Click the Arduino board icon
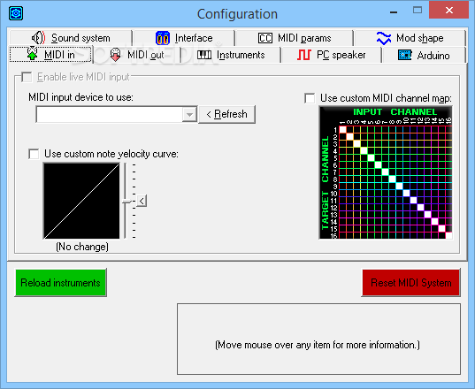The image size is (475, 389). 404,55
